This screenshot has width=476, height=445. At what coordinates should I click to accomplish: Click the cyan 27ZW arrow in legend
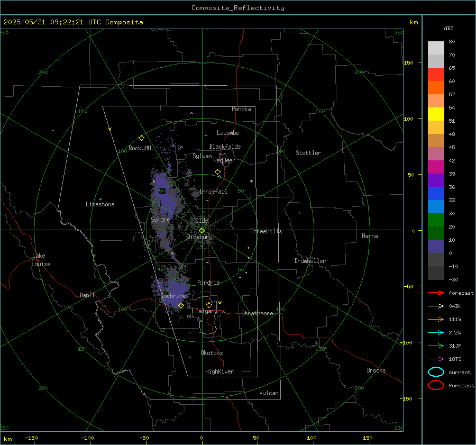click(x=436, y=333)
